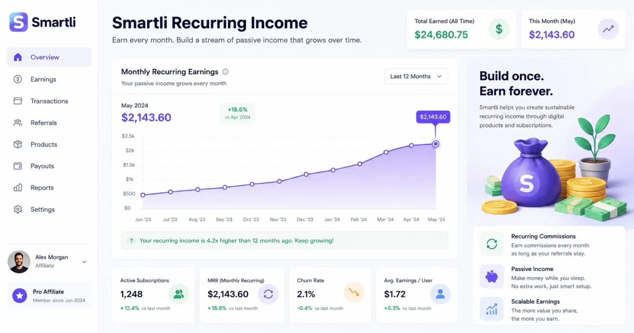Click the Smartli logo icon
The image size is (634, 333).
coord(19,22)
